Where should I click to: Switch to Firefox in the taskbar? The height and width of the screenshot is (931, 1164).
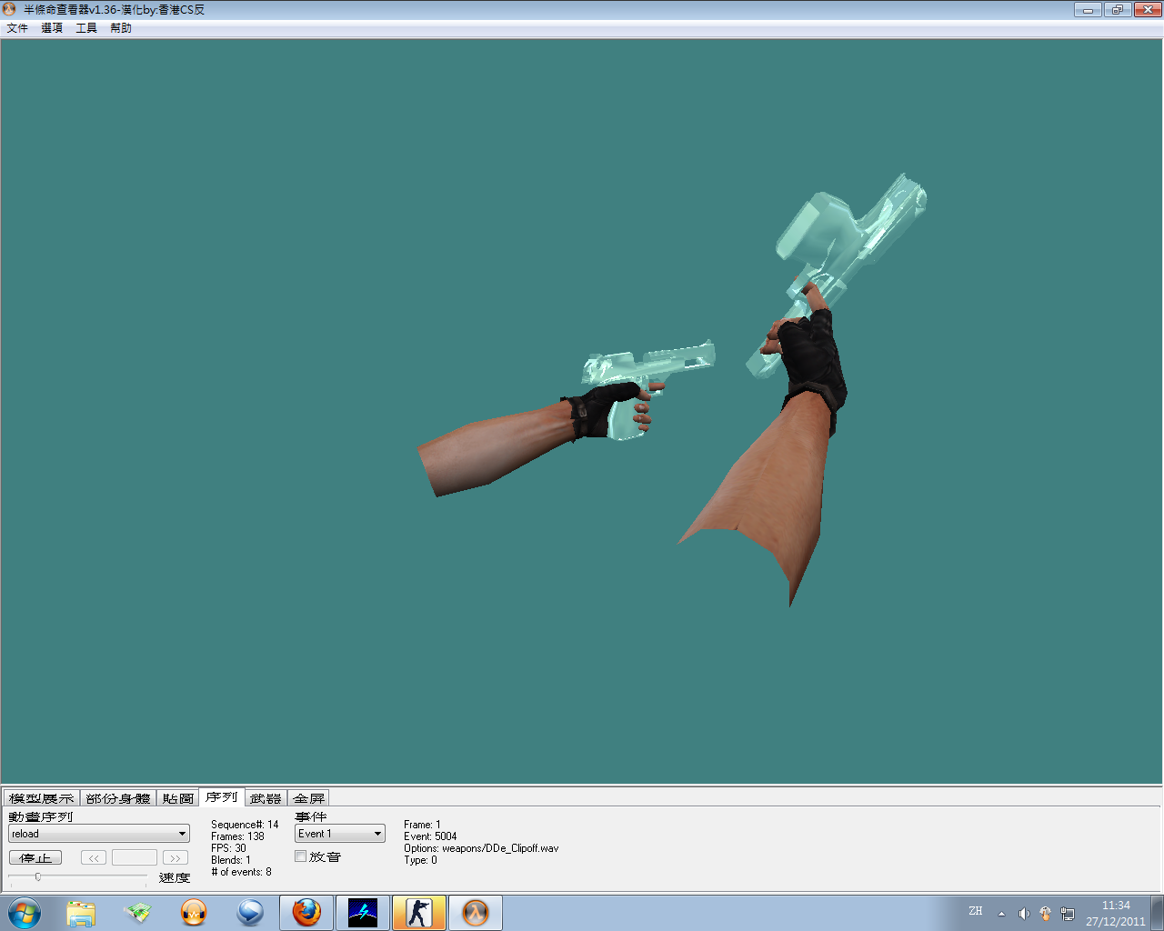click(306, 913)
